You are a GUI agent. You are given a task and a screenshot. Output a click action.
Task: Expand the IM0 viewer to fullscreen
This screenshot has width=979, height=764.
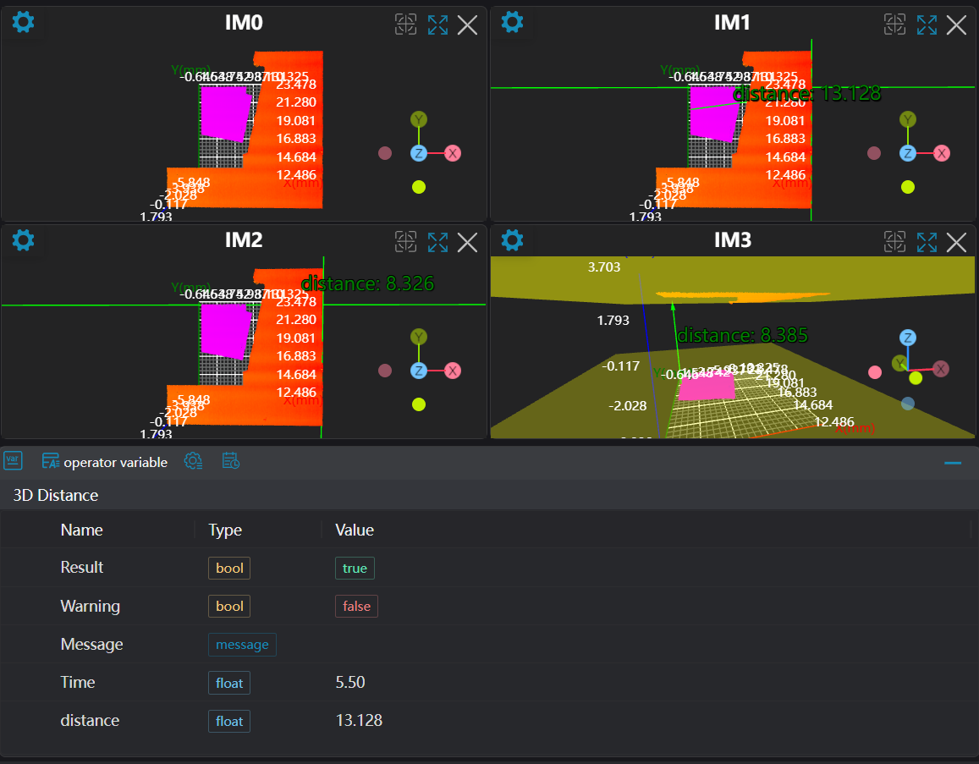point(437,25)
